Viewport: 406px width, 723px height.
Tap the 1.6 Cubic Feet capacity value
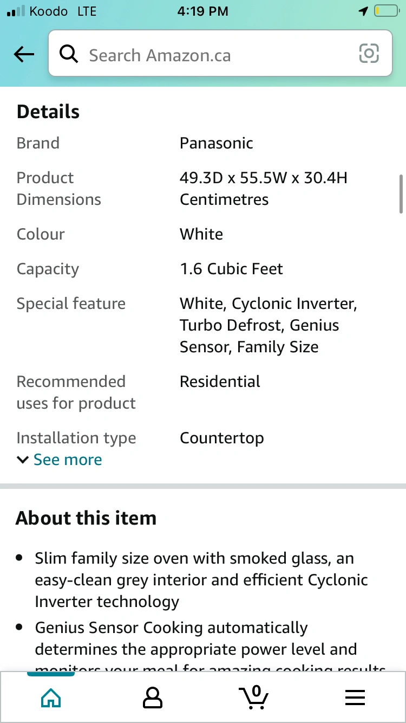pyautogui.click(x=231, y=269)
